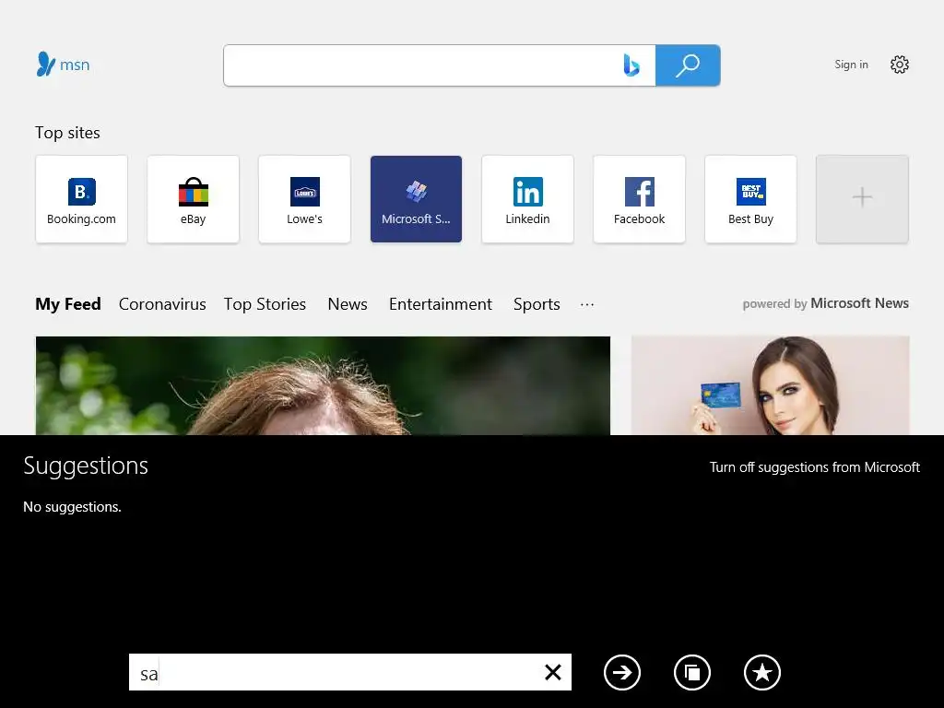This screenshot has width=944, height=708.
Task: Open the main feed story image
Action: click(x=323, y=385)
